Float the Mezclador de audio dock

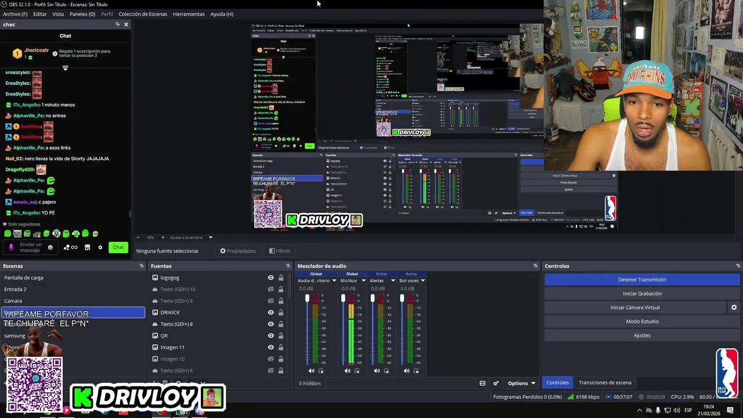(535, 266)
